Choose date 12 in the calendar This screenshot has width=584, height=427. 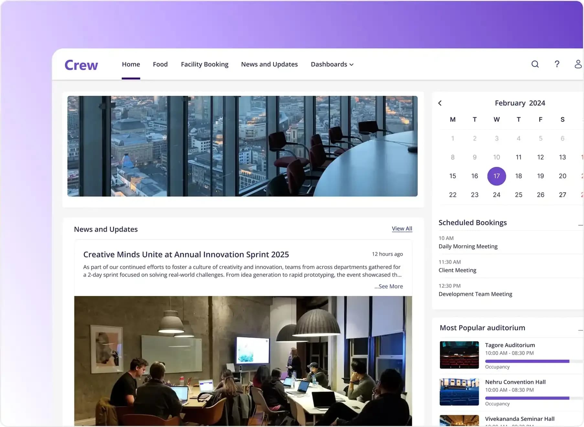541,157
